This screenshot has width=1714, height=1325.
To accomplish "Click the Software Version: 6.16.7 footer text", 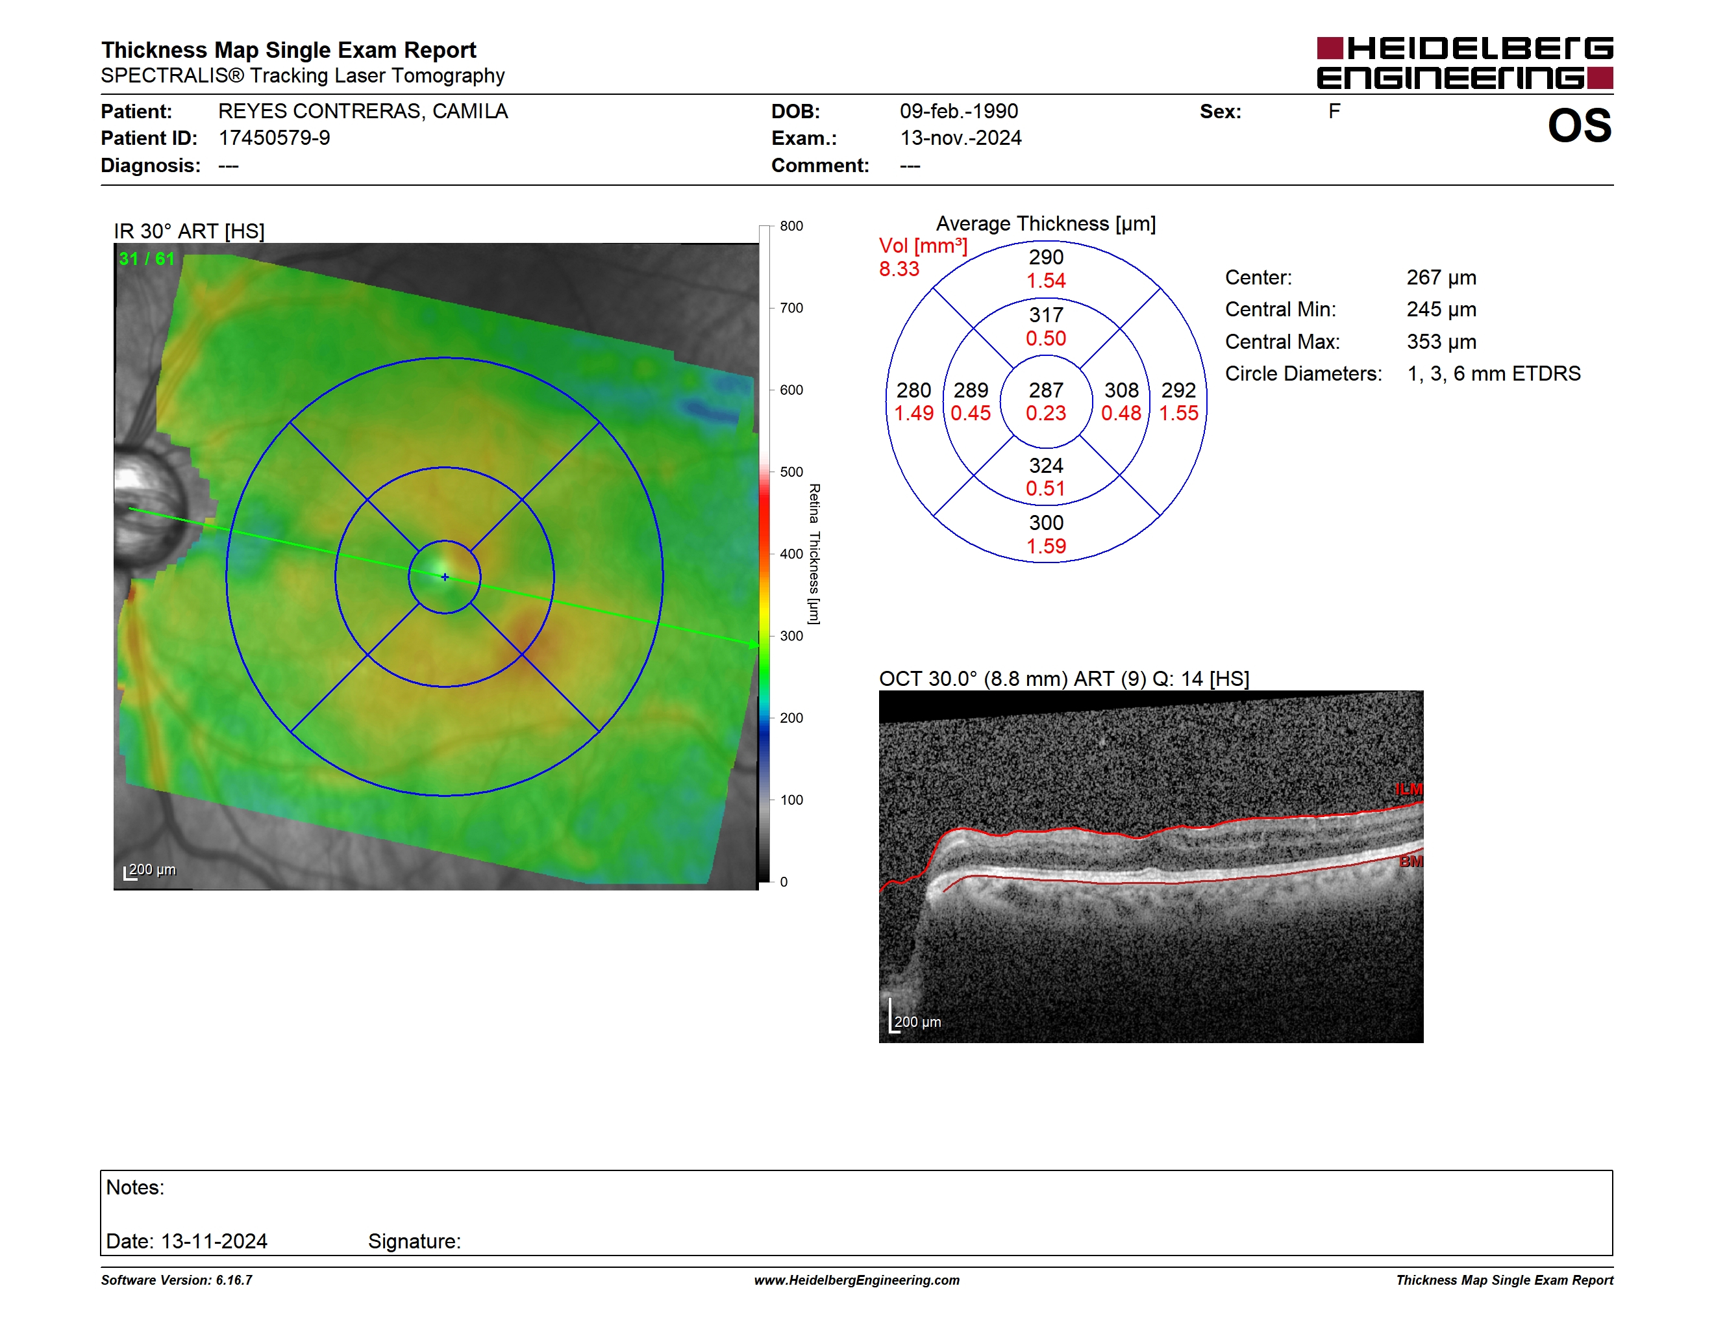I will click(x=177, y=1280).
